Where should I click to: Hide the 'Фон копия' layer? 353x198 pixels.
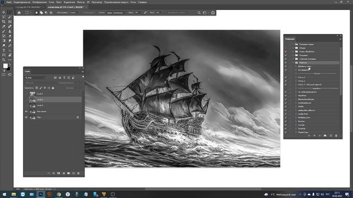click(26, 111)
